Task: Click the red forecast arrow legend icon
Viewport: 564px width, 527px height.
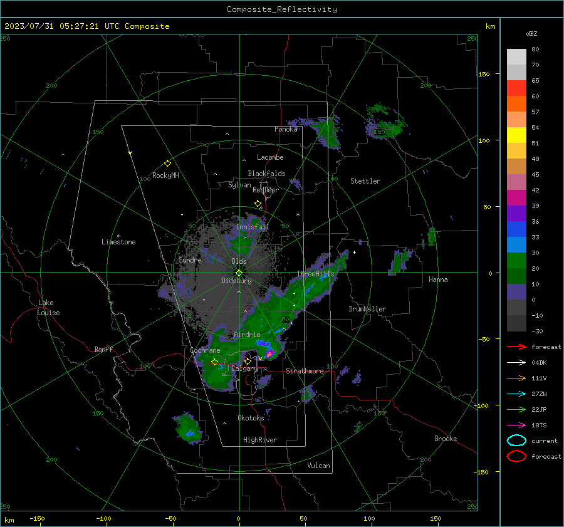Action: point(516,347)
